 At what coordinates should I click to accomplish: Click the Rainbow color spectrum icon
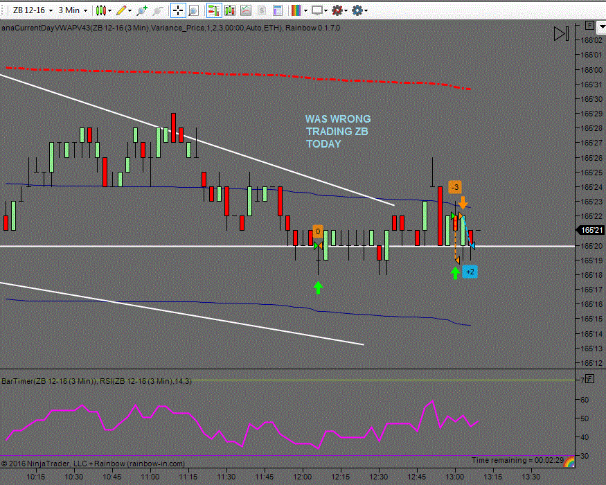(x=296, y=10)
